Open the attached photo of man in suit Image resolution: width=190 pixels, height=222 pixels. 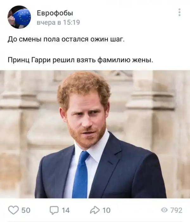(x=95, y=134)
